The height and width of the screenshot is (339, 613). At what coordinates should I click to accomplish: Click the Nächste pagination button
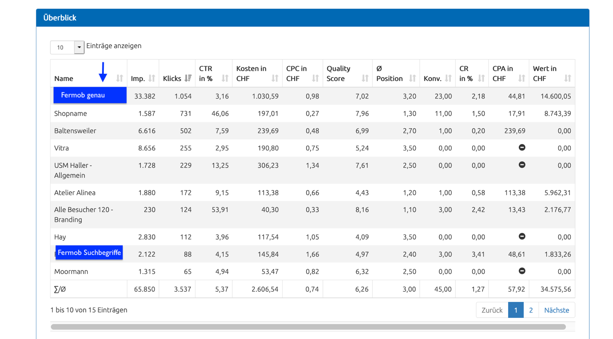coord(556,310)
